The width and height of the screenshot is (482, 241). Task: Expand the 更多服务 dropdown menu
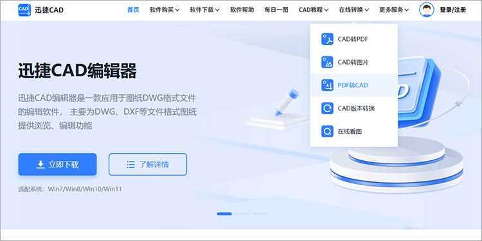394,10
